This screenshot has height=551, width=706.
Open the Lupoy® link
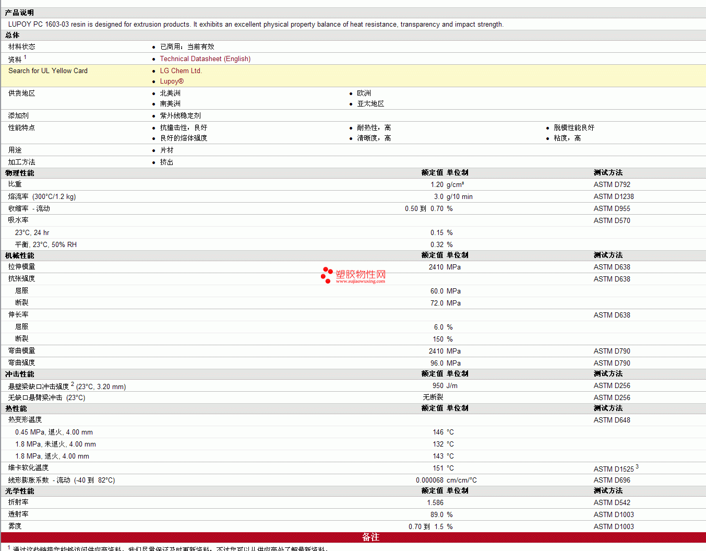[x=172, y=81]
